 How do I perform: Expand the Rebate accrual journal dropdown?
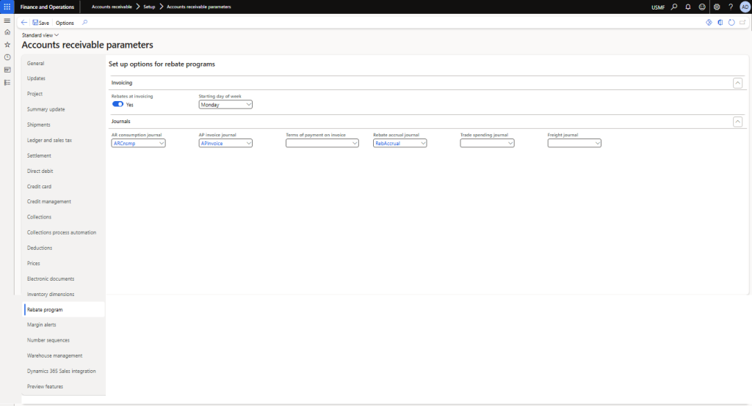tap(423, 144)
